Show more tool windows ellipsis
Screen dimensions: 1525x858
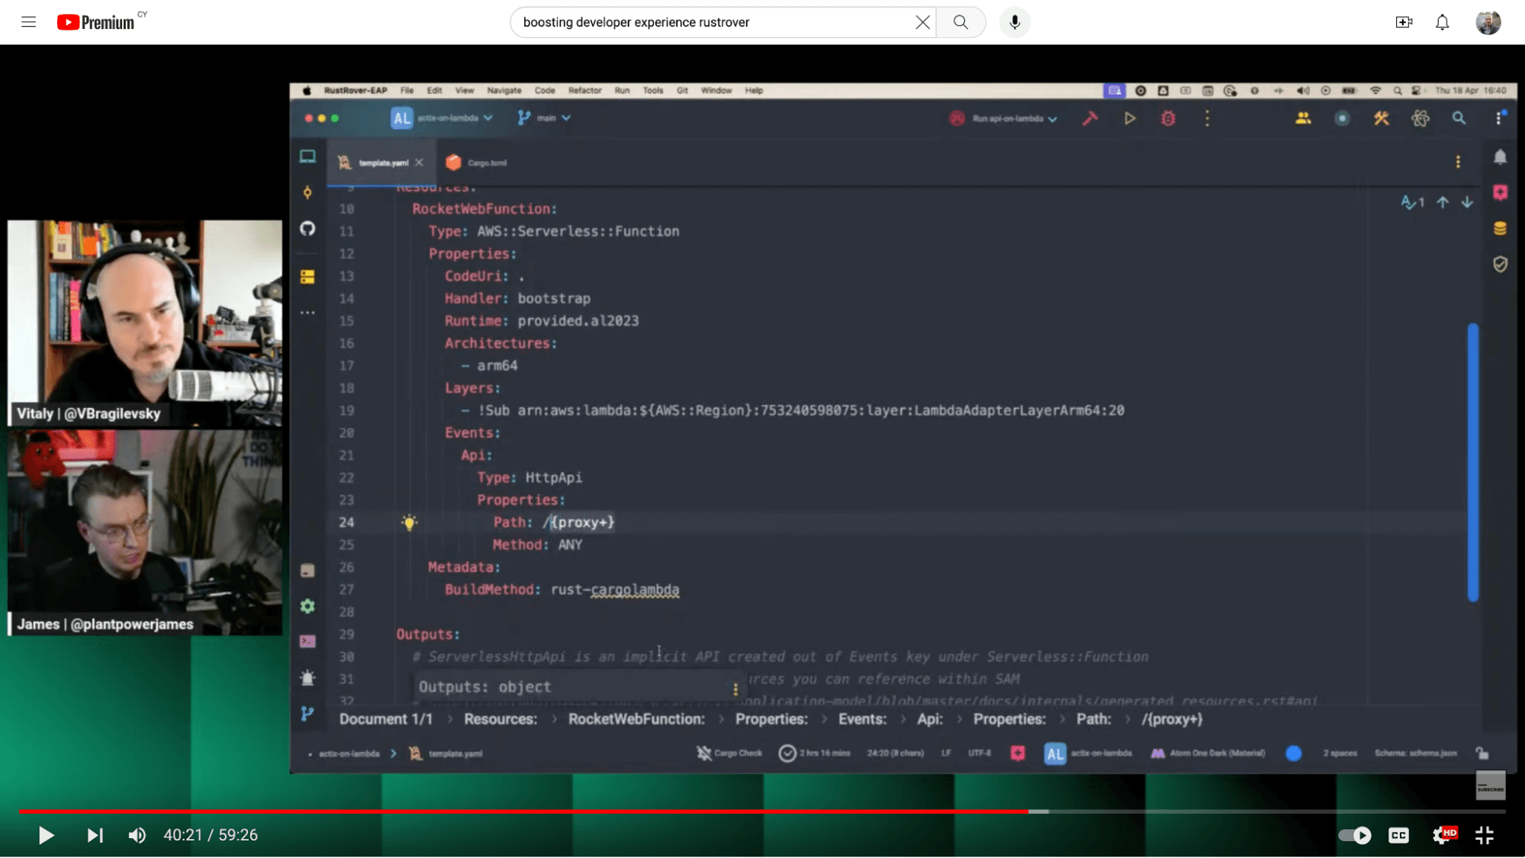tap(307, 312)
